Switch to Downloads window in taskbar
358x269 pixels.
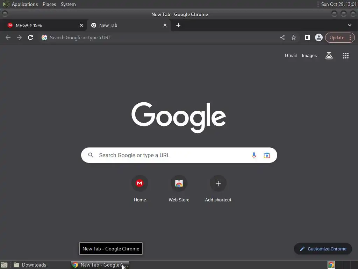30,265
